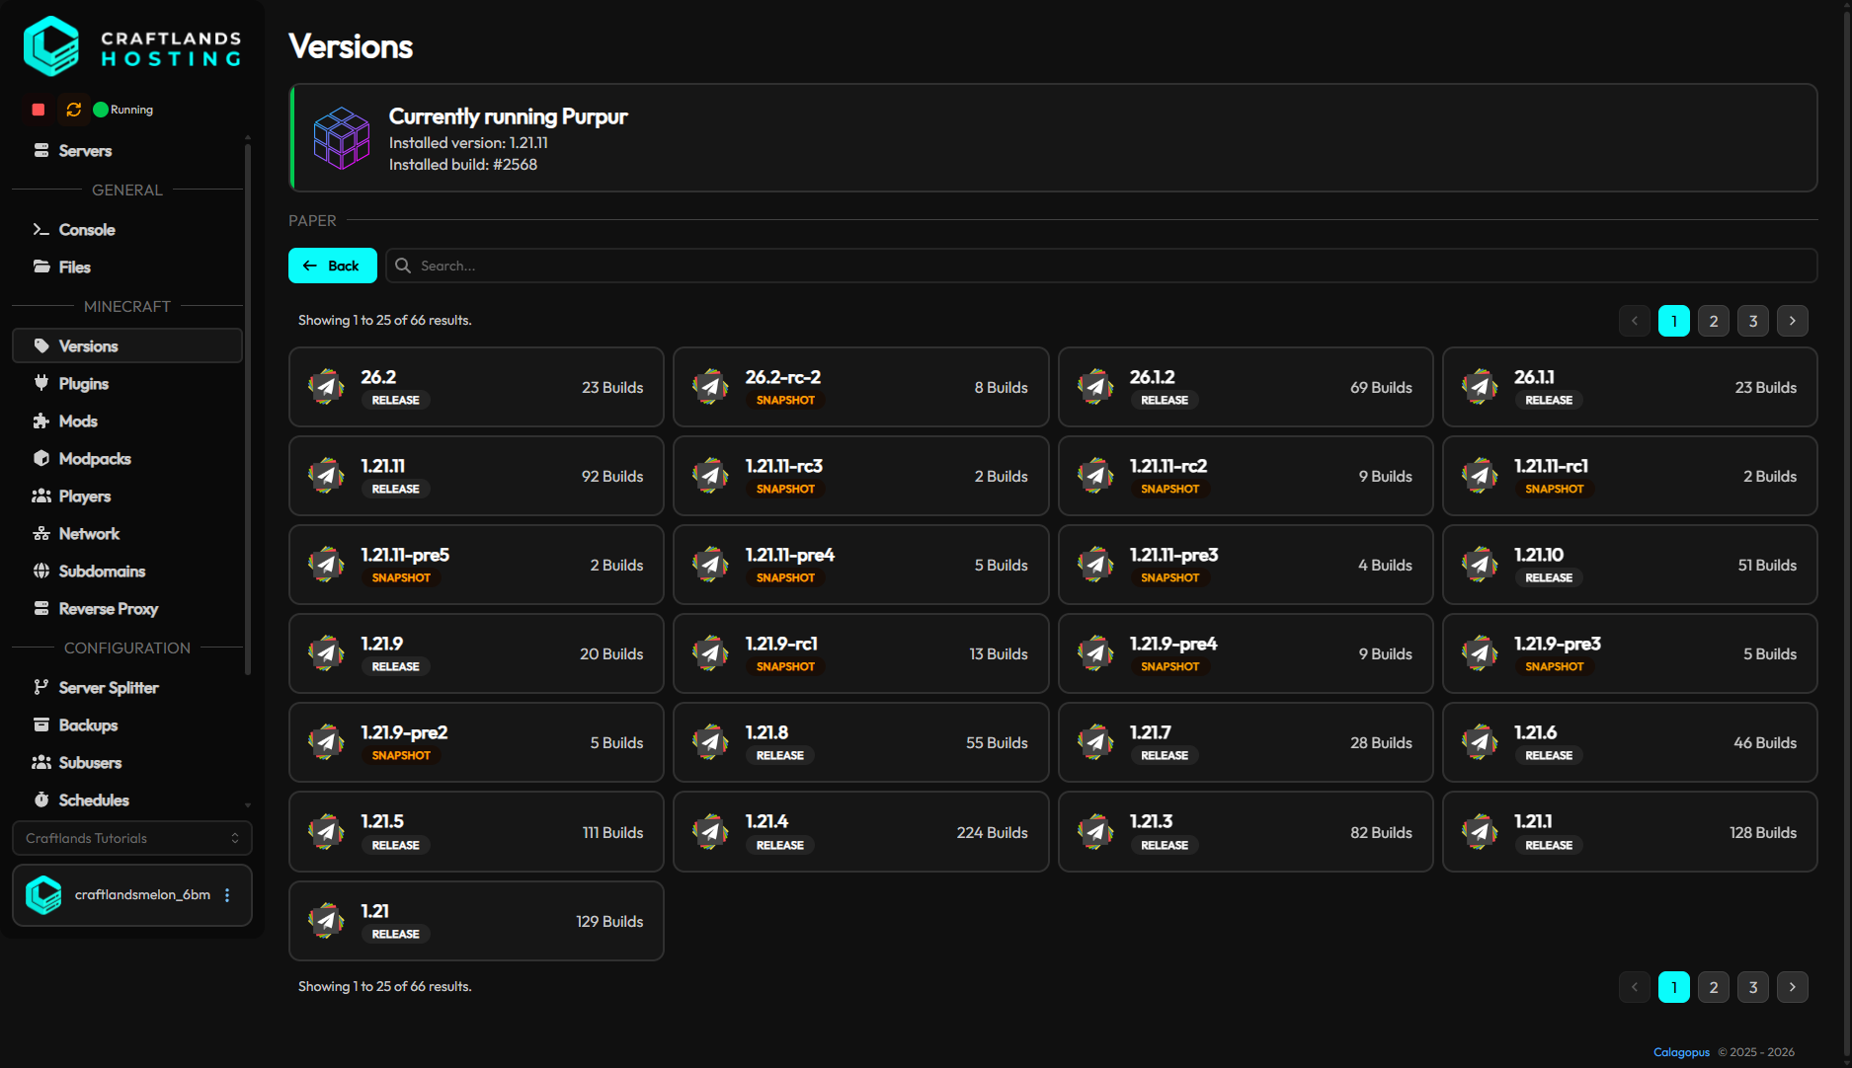This screenshot has height=1068, width=1852.
Task: Click the Paper icon on 1.21.9-rc1 card
Action: click(710, 653)
